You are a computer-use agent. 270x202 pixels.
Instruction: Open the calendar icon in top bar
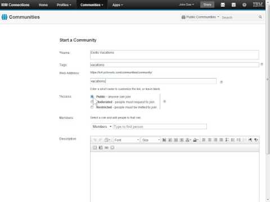pos(233,5)
